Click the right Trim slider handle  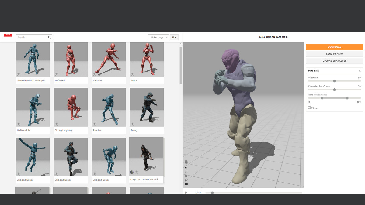347,98
